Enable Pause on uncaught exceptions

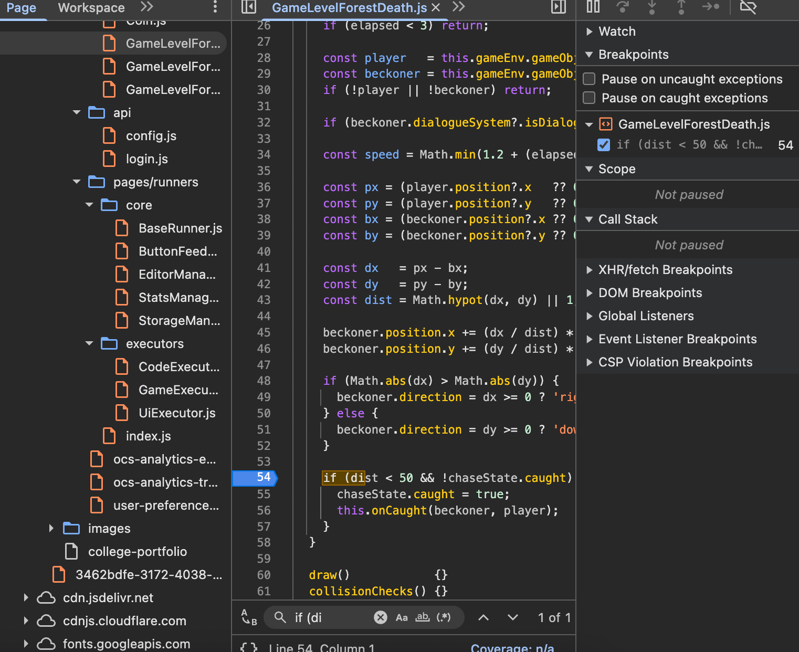(x=590, y=79)
